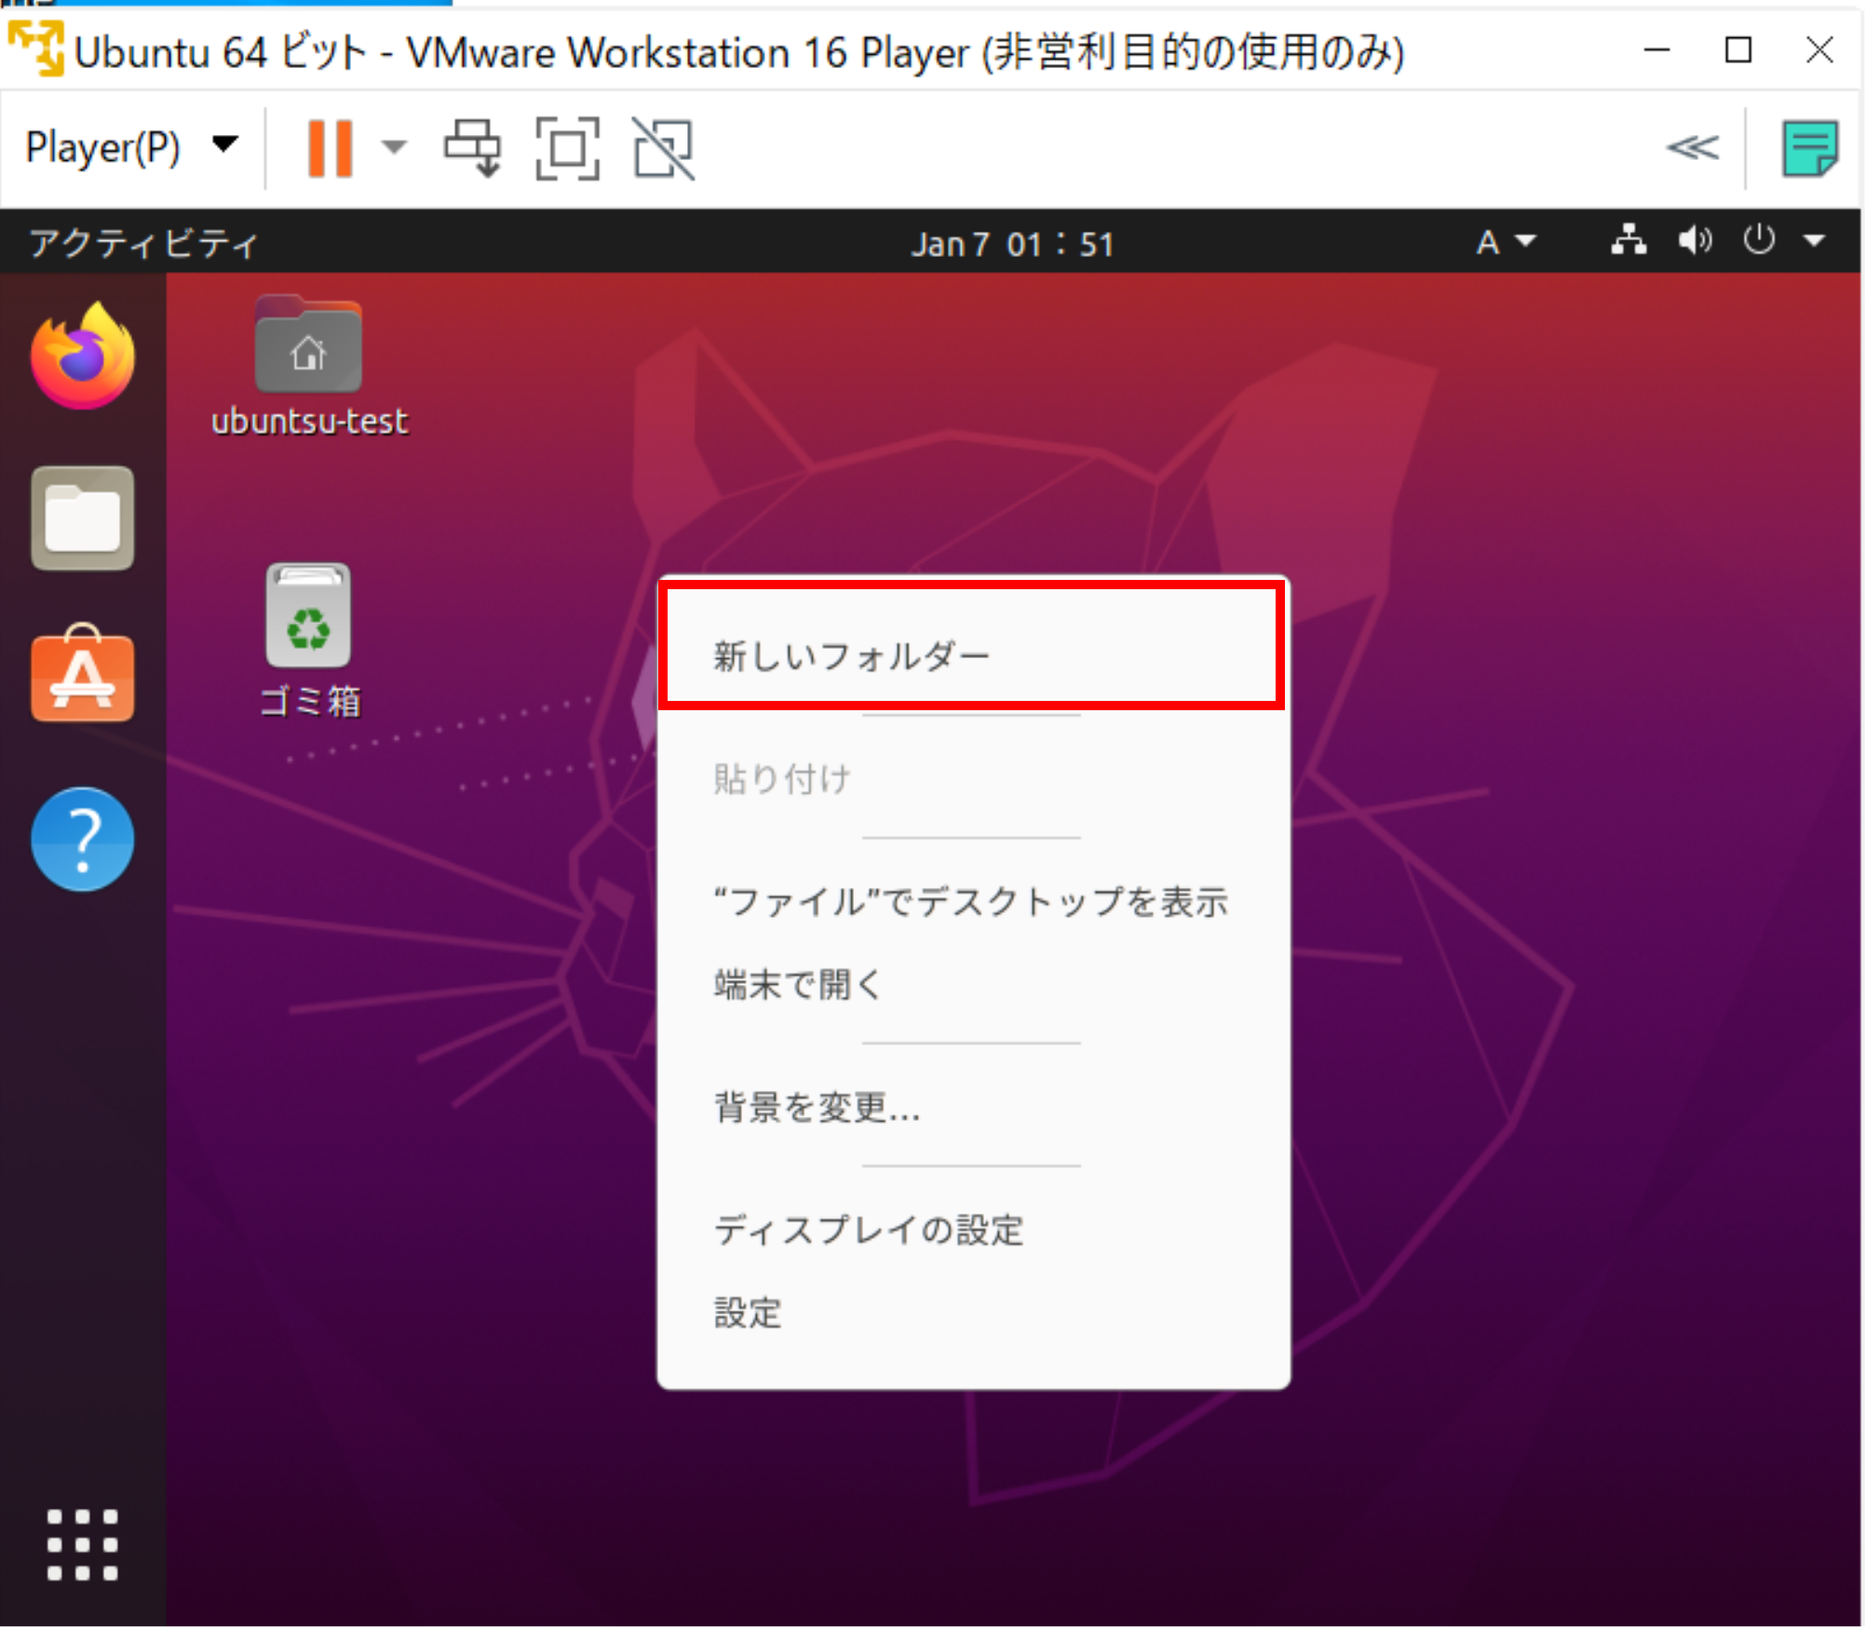
Task: Click the power icon in top bar
Action: click(x=1758, y=241)
